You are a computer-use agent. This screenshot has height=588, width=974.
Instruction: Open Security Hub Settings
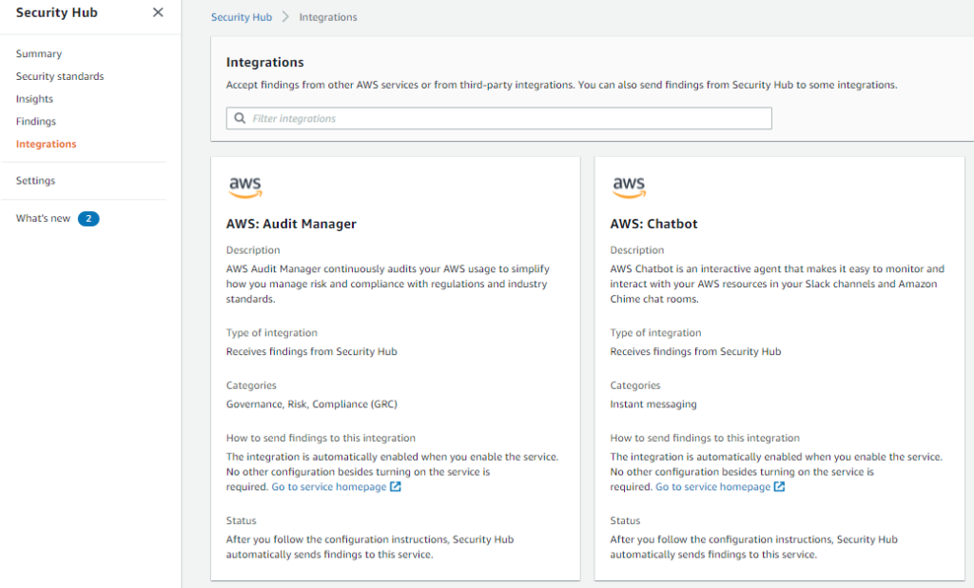[x=34, y=180]
